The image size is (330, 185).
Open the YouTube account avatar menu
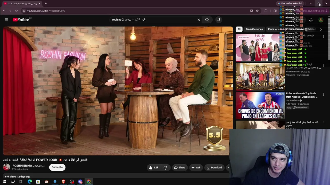click(x=321, y=20)
